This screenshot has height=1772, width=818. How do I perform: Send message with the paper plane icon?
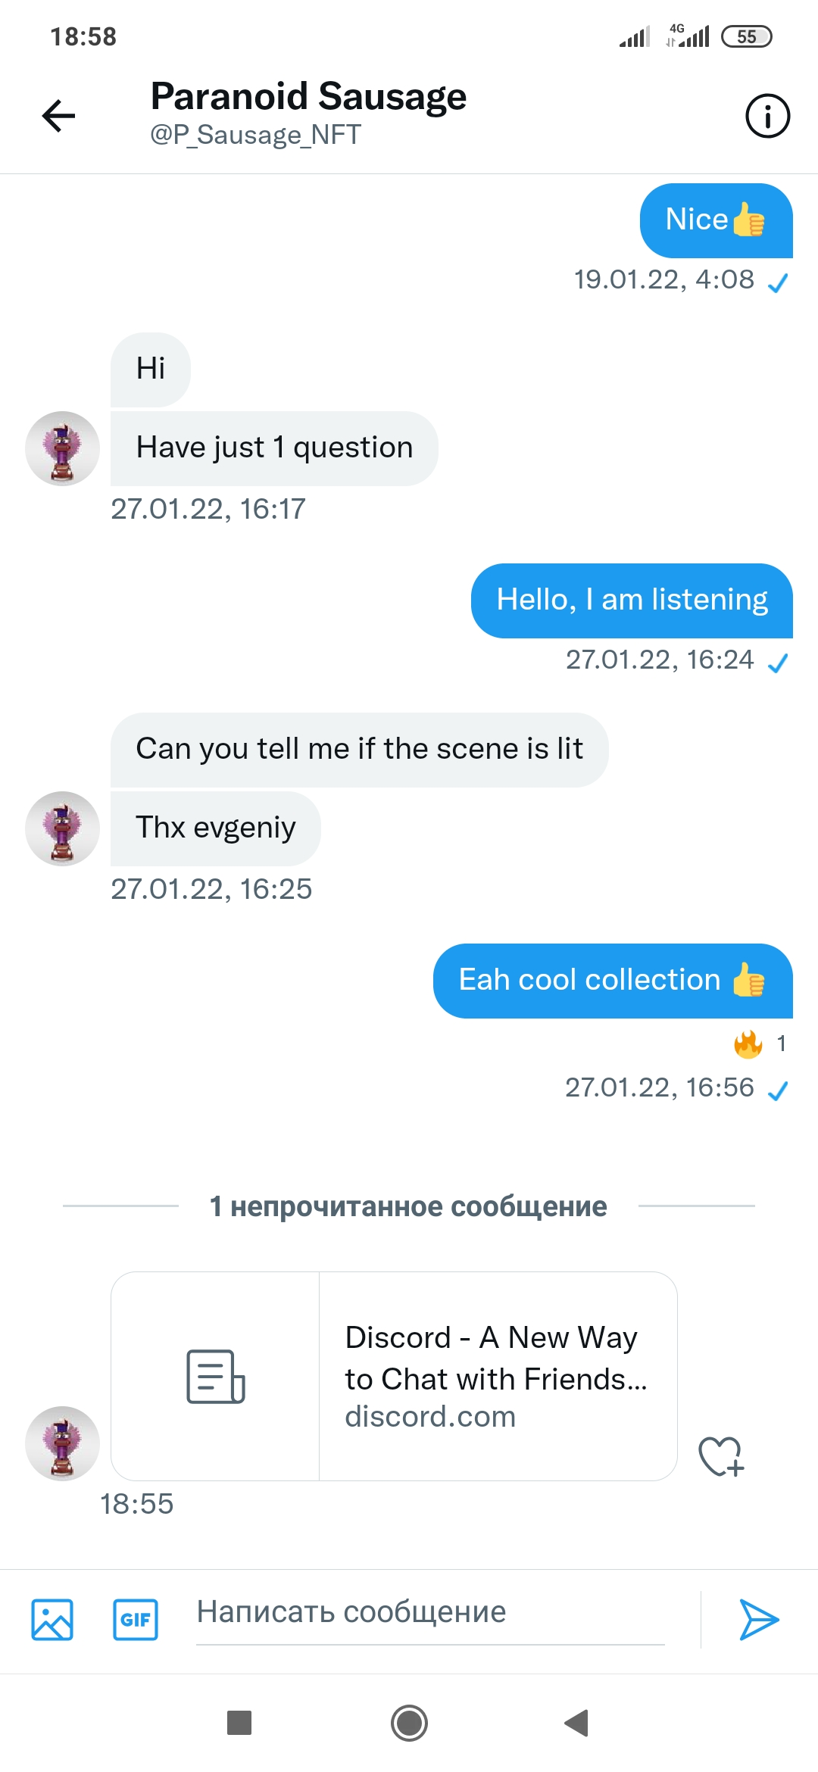click(758, 1620)
